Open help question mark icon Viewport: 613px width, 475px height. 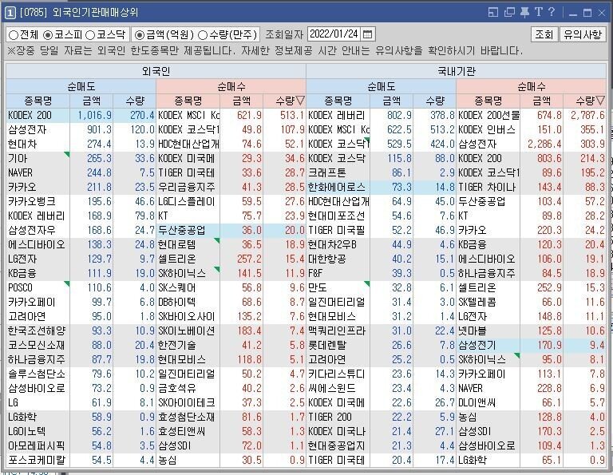[x=552, y=13]
